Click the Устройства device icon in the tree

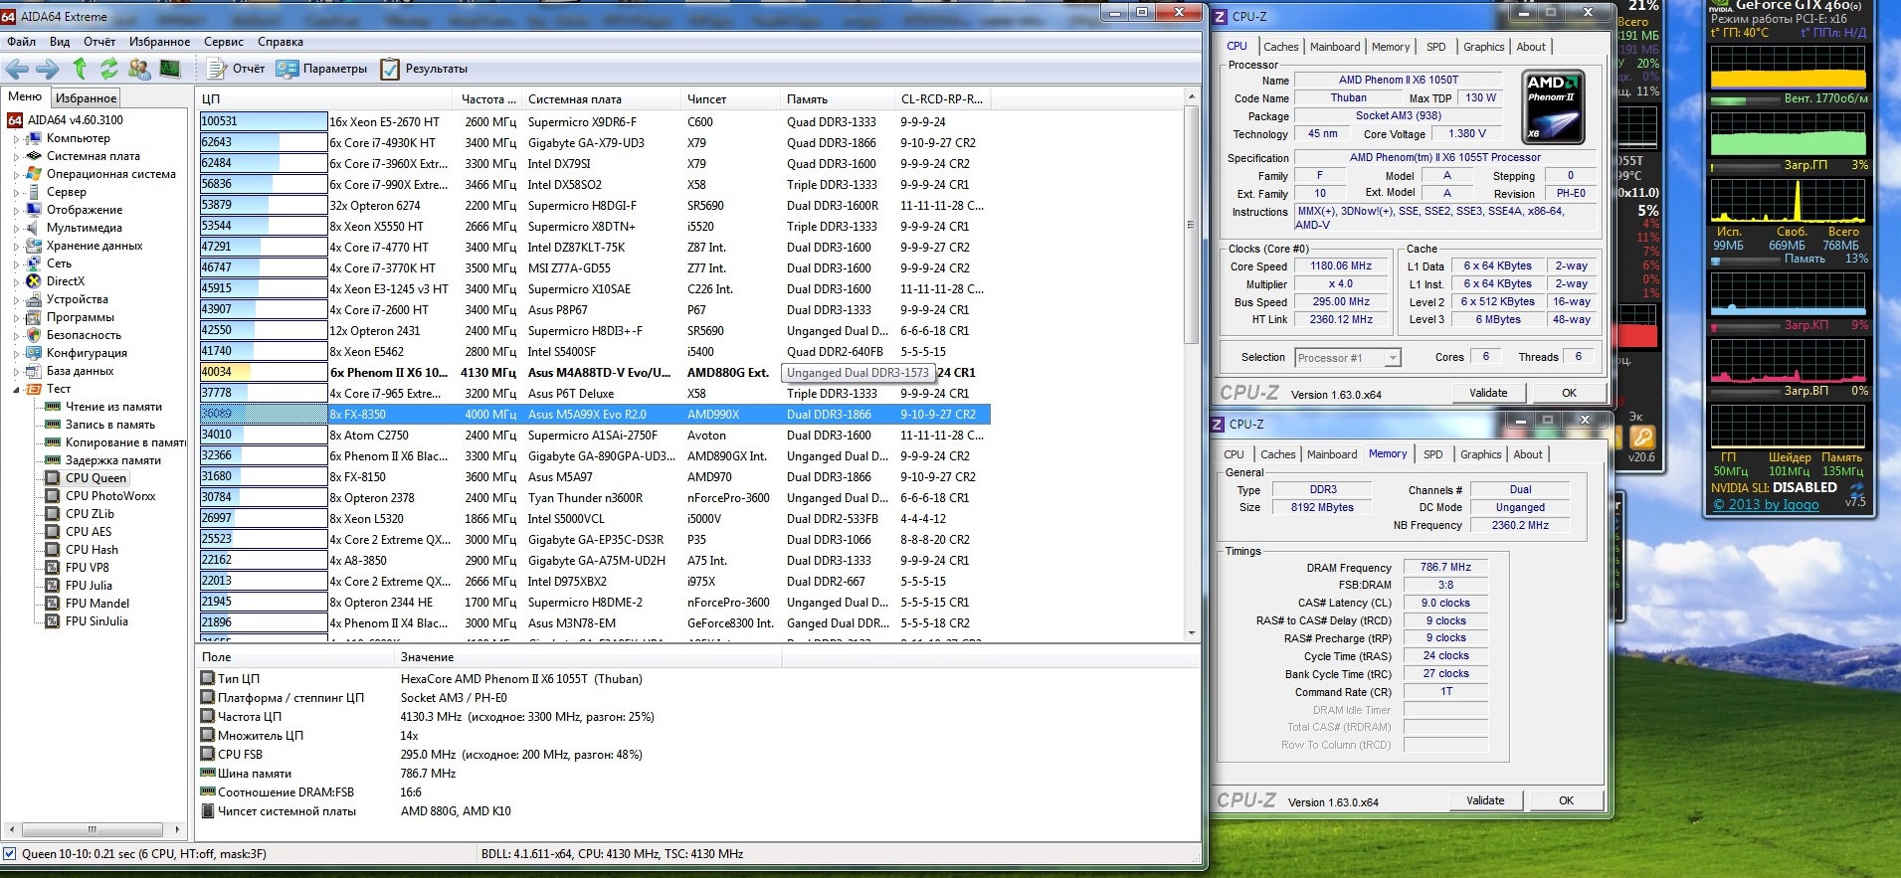34,299
